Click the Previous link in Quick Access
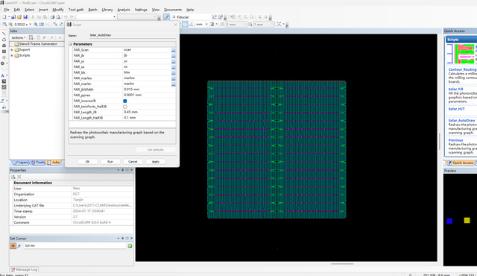 (x=455, y=140)
